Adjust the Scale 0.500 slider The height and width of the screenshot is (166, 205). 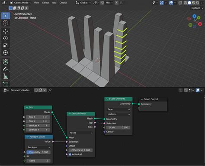[x=119, y=127]
